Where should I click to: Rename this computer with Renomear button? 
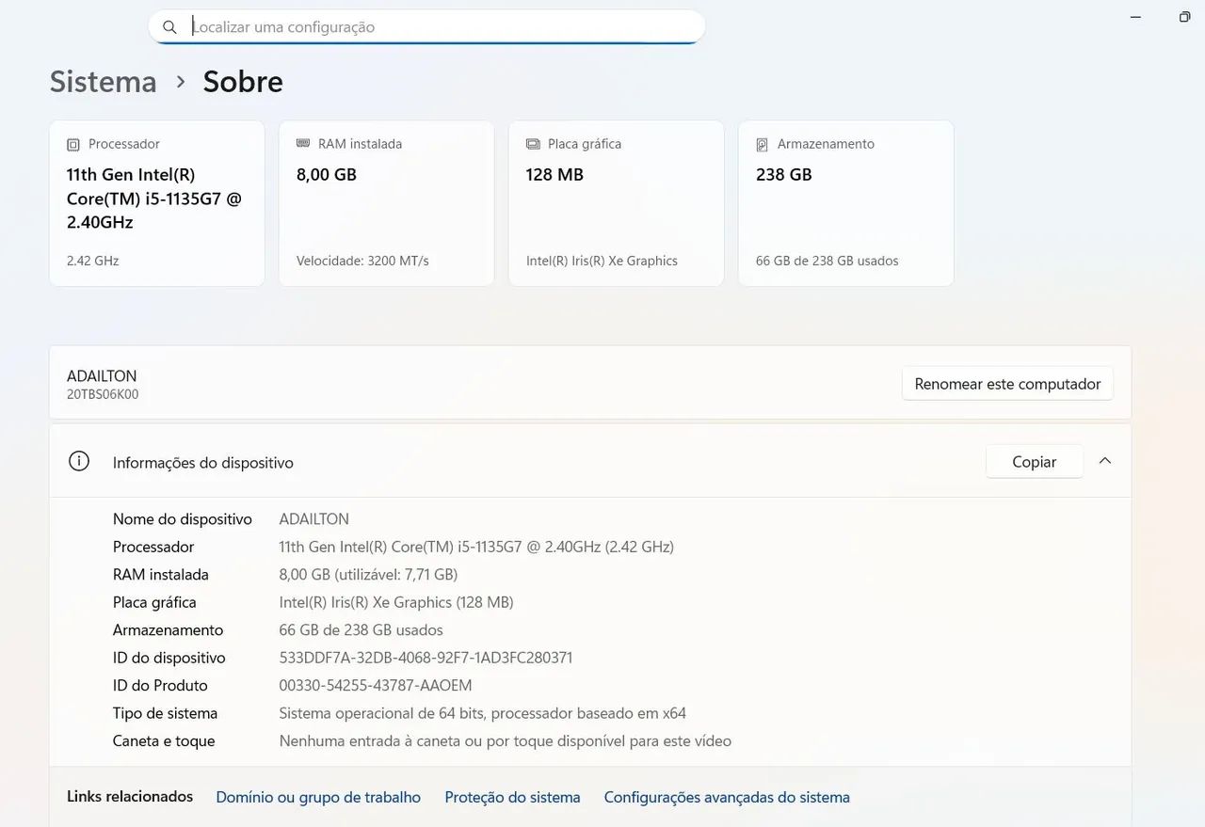(x=1007, y=384)
